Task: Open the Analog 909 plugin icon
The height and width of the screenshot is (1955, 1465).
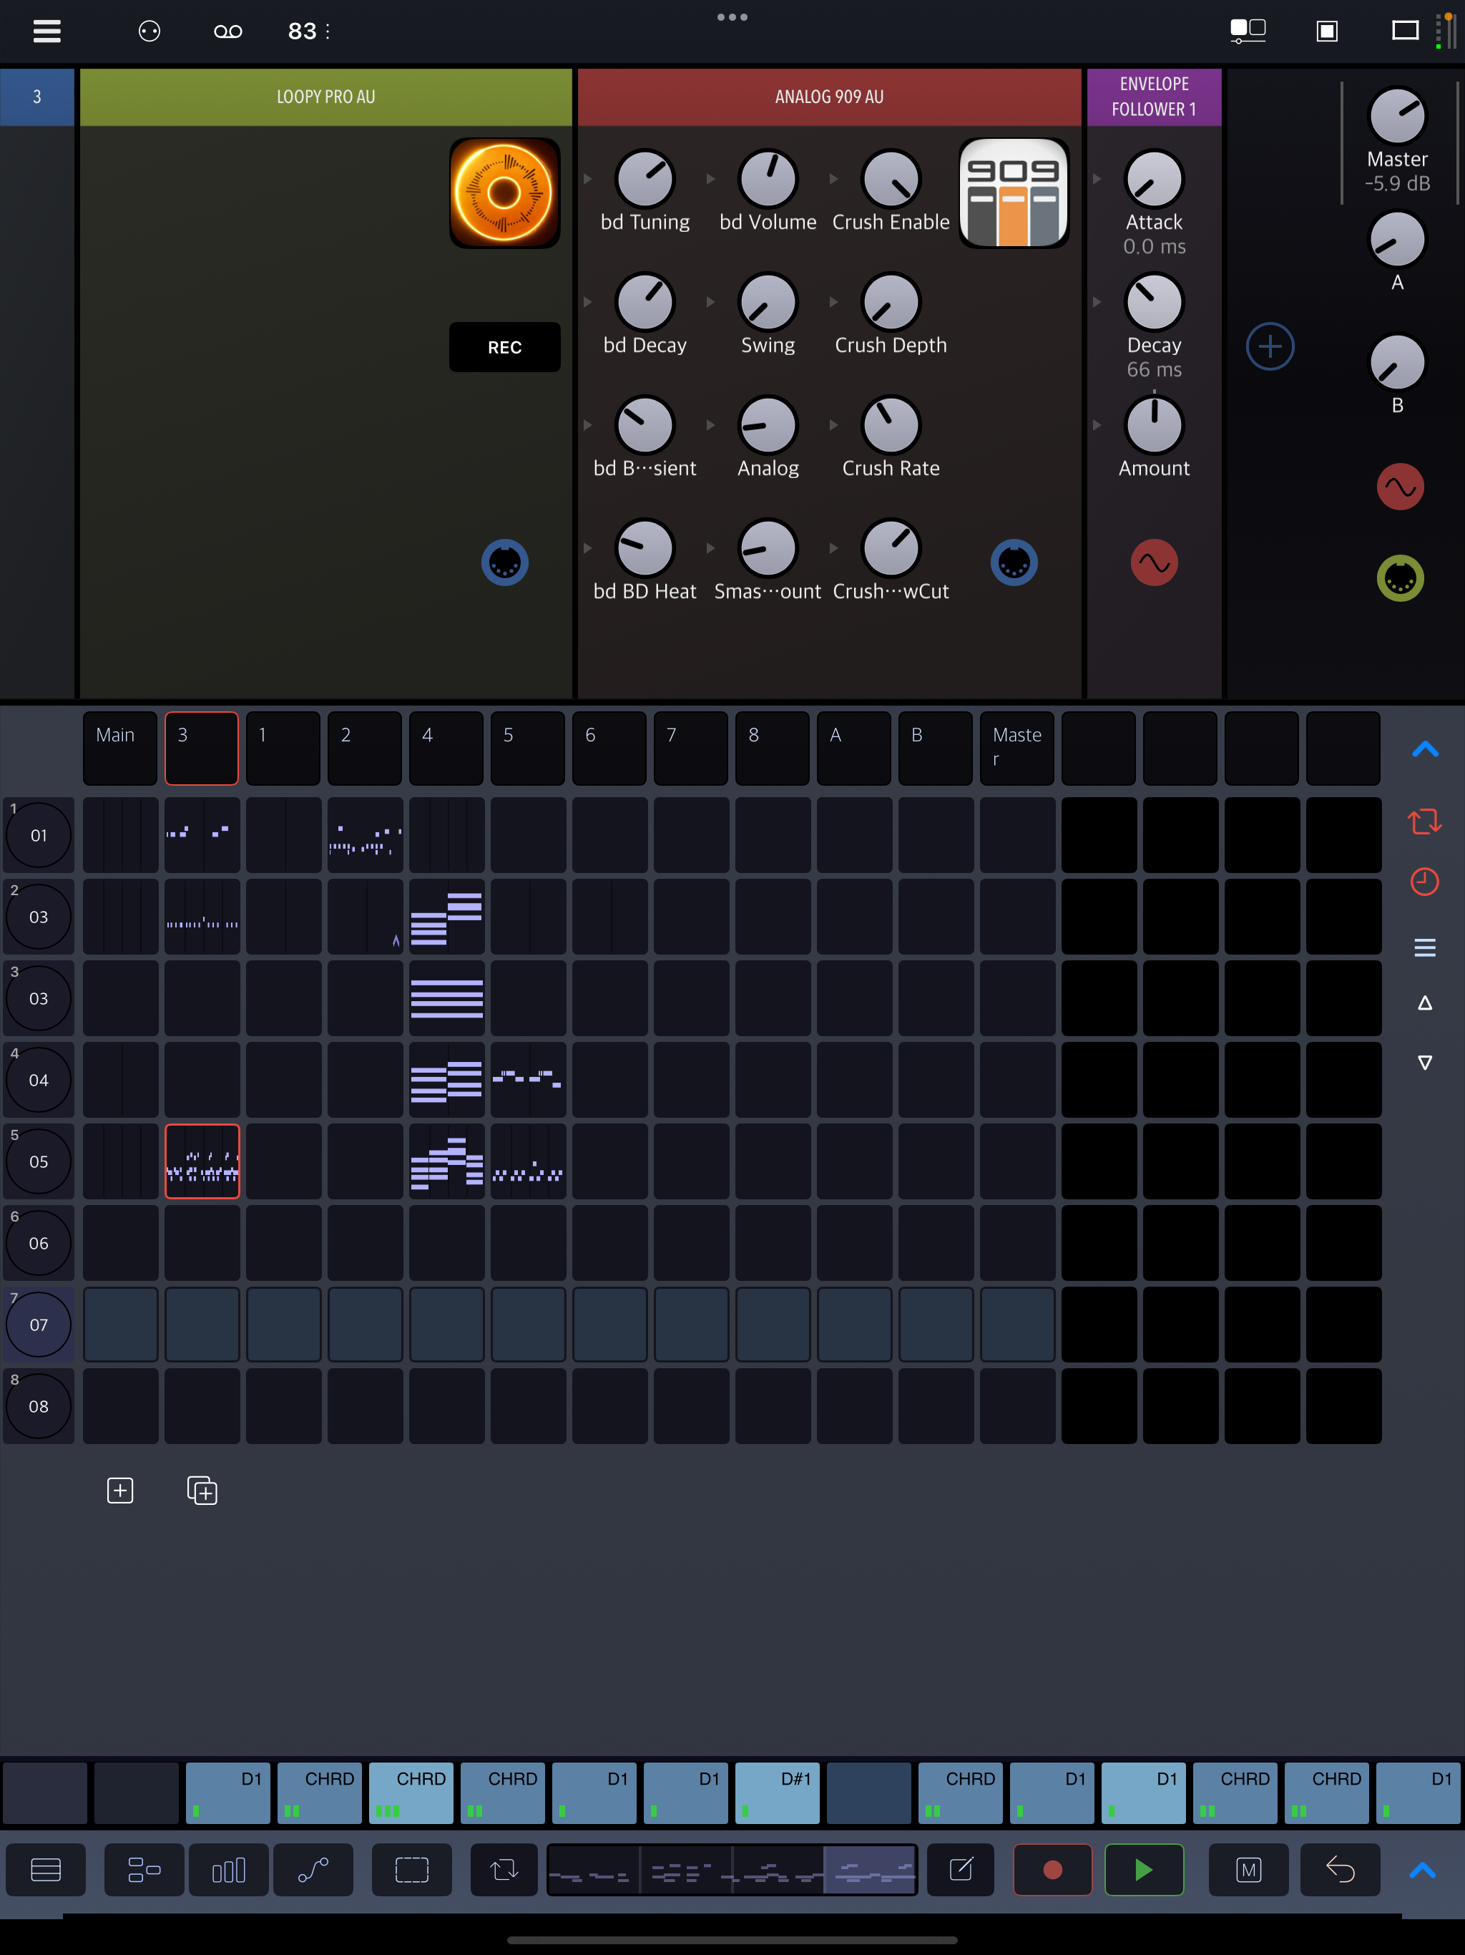Action: click(x=1014, y=192)
